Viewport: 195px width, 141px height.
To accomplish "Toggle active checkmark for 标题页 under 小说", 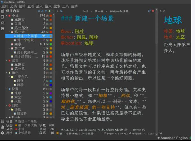I will (x=47, y=20).
